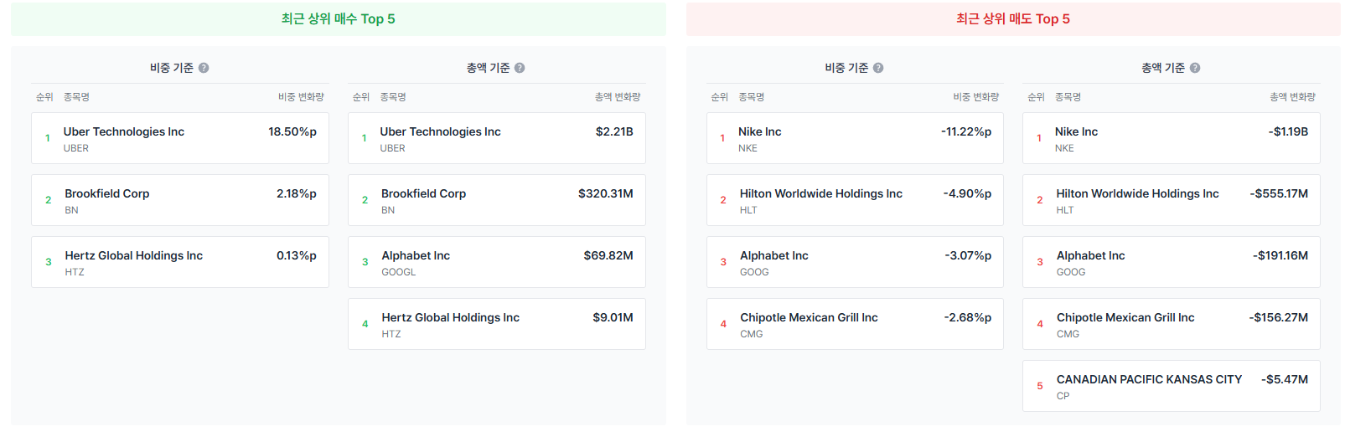Click the help icon beside 총액 기준 in buy section
The width and height of the screenshot is (1345, 442).
[x=520, y=68]
